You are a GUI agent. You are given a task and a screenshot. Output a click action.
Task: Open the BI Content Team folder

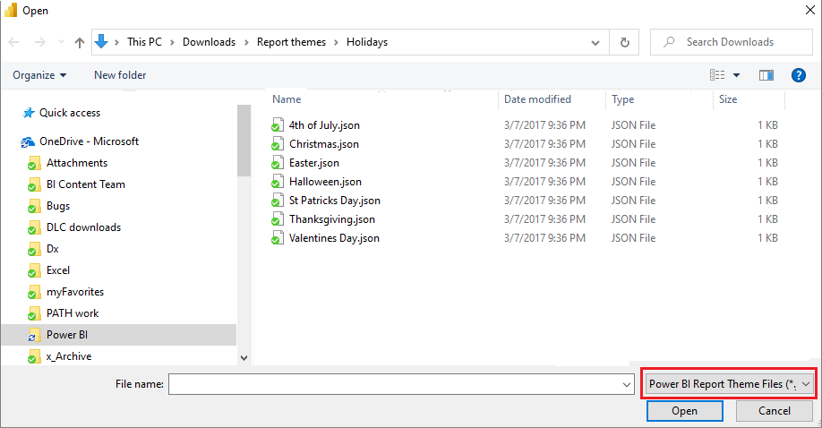click(85, 184)
